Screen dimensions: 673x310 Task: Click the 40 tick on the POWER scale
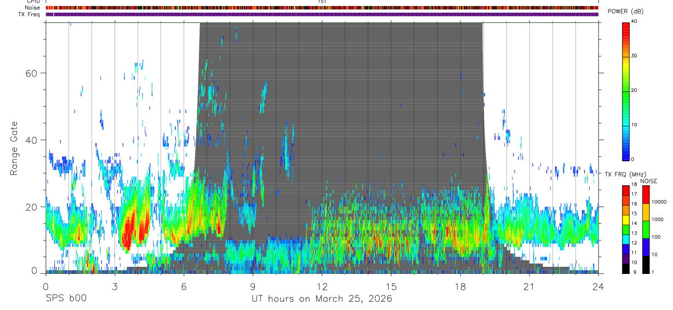tap(634, 21)
